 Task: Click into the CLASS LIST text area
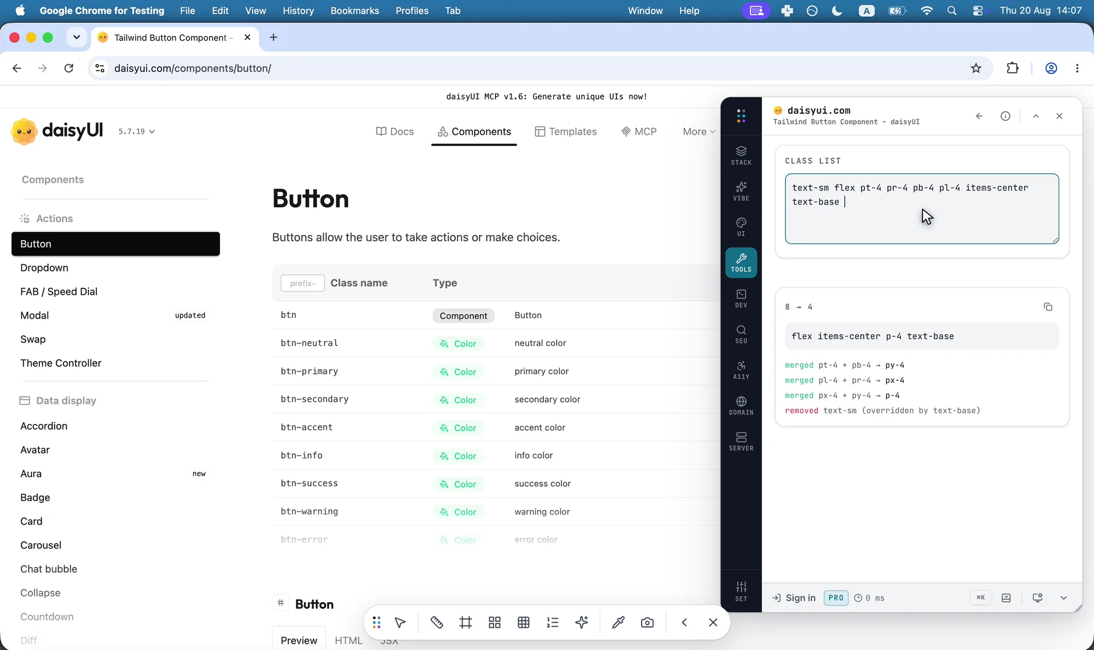click(x=921, y=209)
